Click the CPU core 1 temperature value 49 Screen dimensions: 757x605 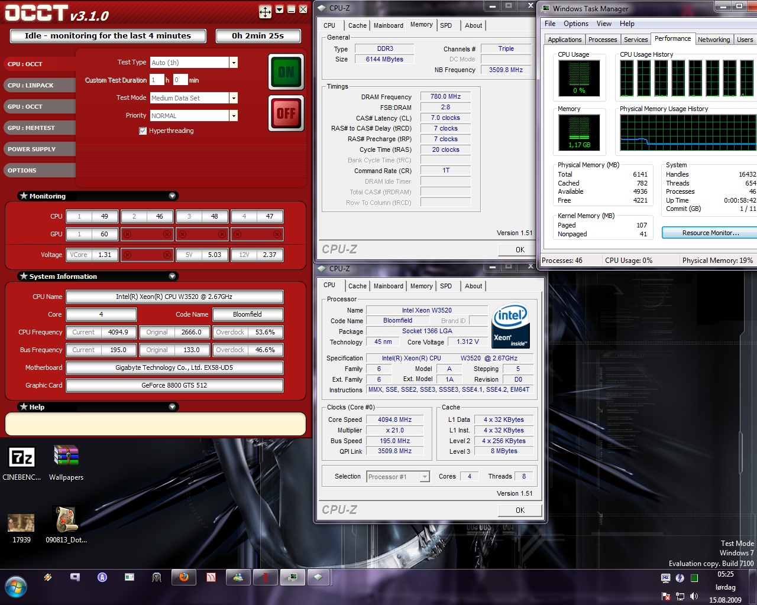tap(104, 216)
